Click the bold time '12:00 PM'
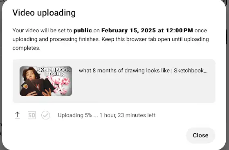 pyautogui.click(x=180, y=30)
